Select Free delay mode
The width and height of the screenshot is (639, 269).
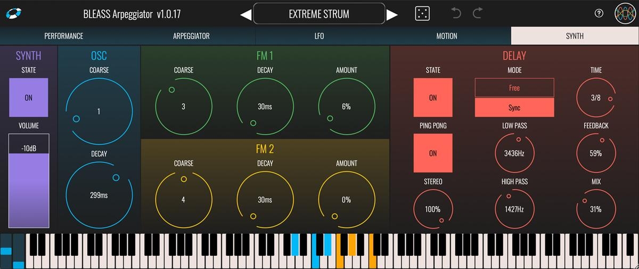tap(514, 88)
